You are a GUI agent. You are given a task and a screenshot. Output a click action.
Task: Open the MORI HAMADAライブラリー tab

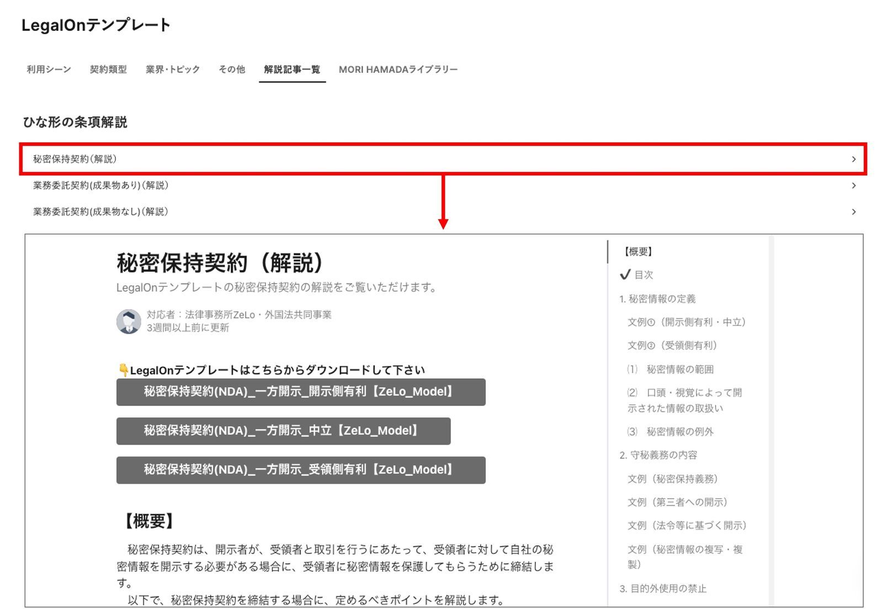coord(398,70)
